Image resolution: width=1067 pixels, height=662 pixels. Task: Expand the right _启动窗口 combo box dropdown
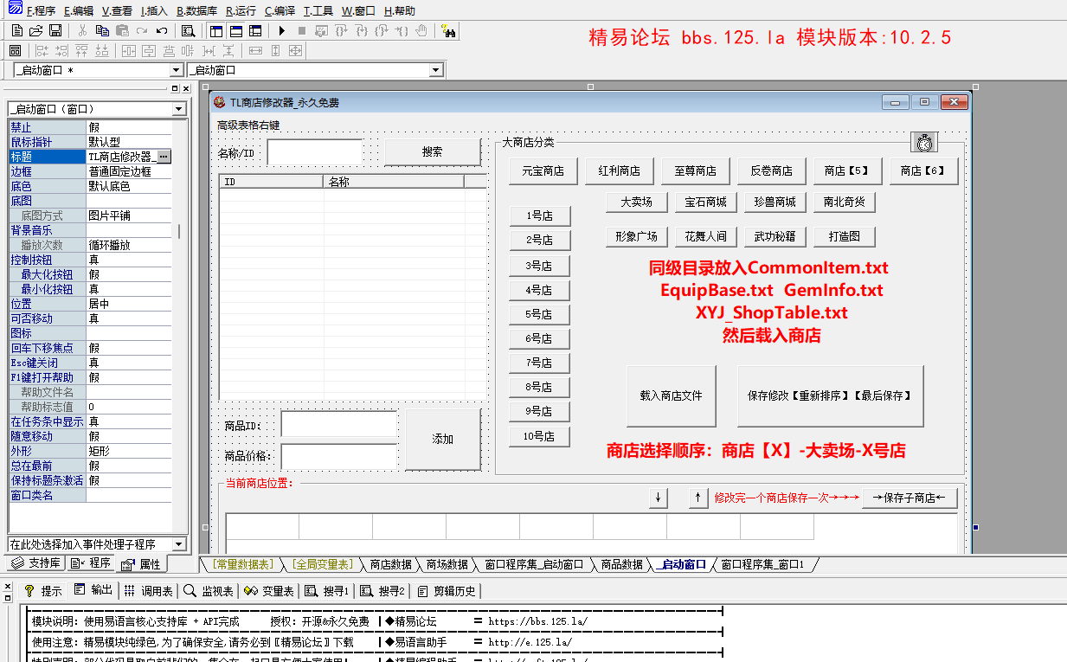tap(436, 70)
